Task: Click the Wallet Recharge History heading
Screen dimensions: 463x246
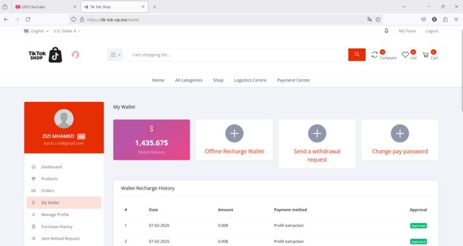Action: pyautogui.click(x=148, y=188)
